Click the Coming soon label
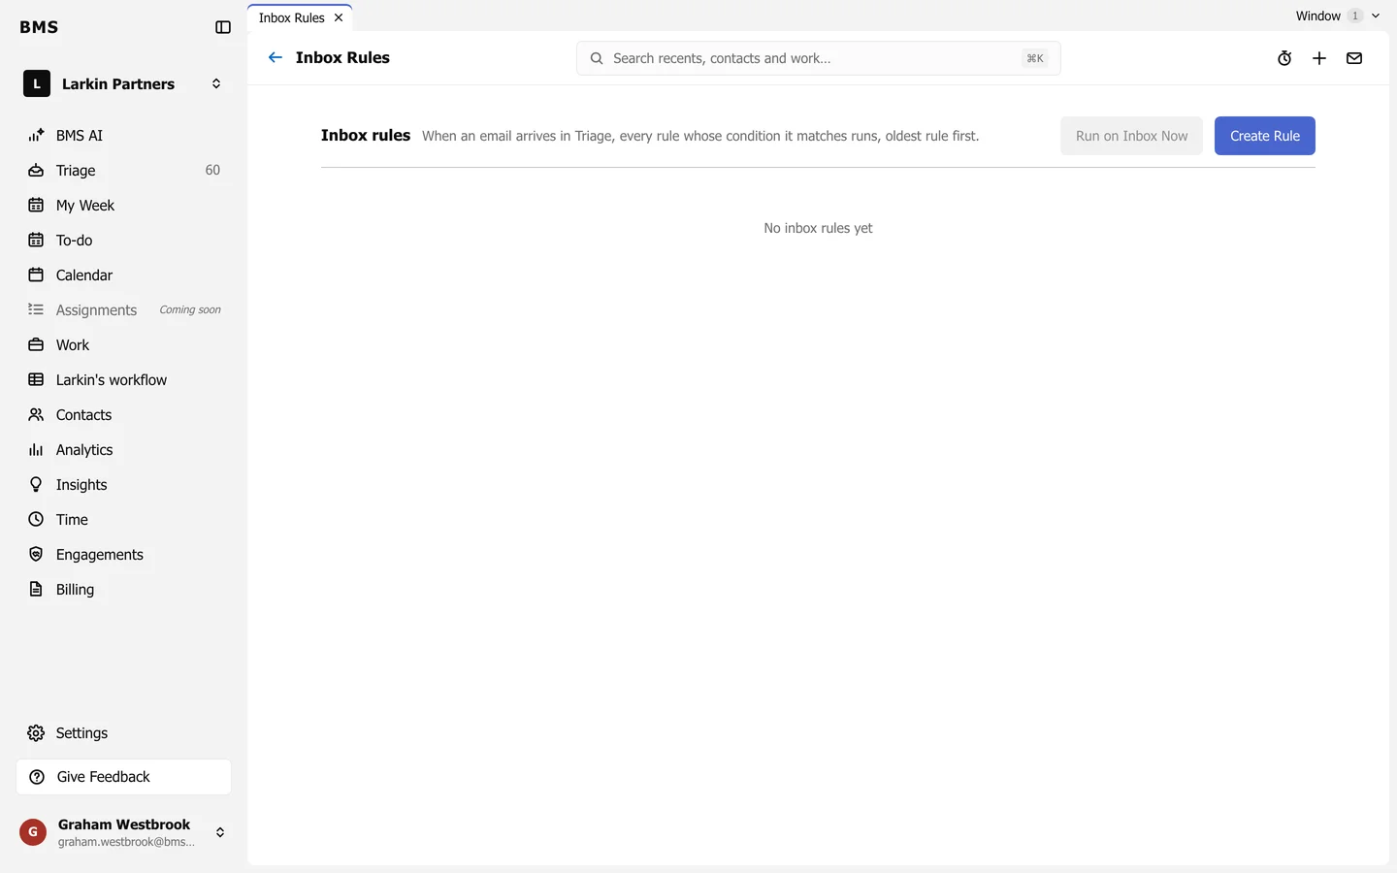The height and width of the screenshot is (873, 1397). (190, 310)
